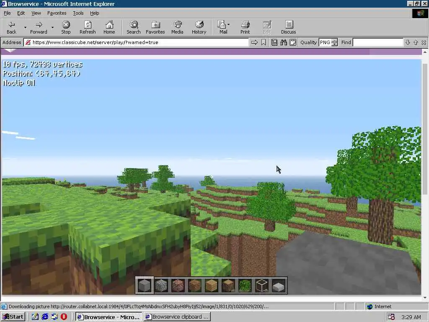Click the download picture icon in control bar
429x322 pixels.
[x=274, y=42]
